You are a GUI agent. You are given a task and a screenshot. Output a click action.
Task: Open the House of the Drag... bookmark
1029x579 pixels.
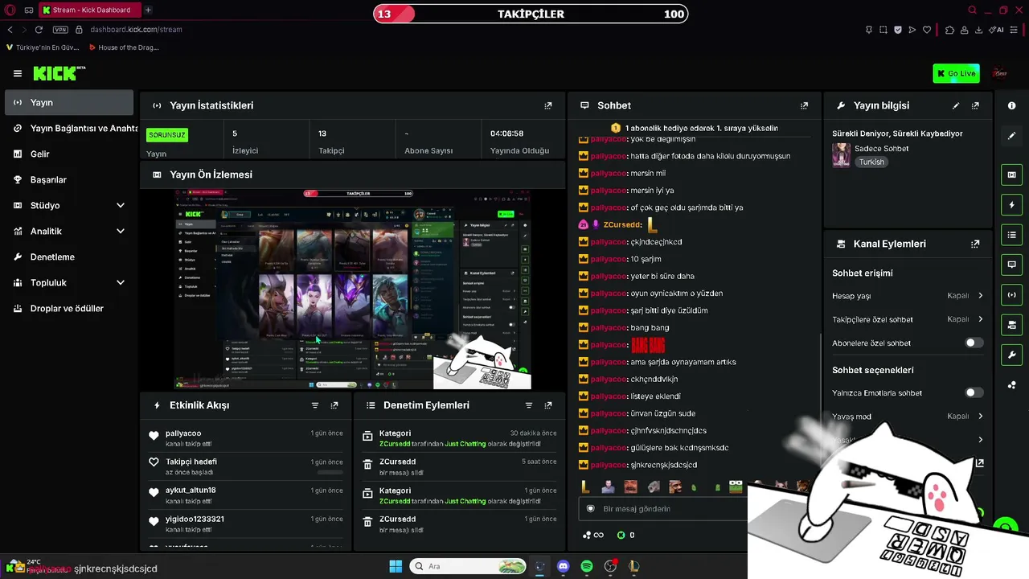tap(124, 47)
